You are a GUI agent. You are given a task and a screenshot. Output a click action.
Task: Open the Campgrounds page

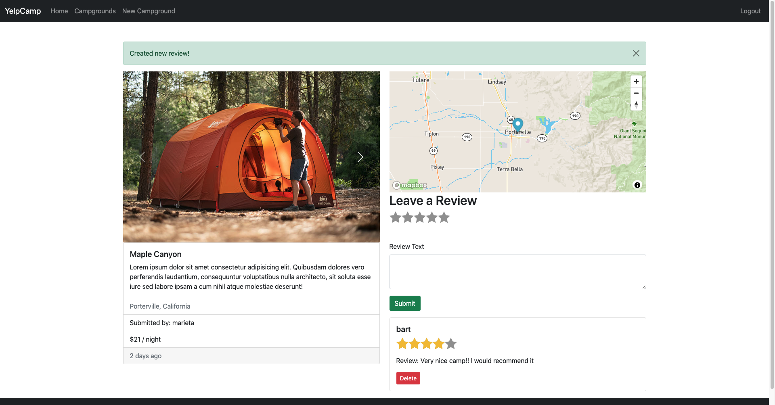[x=95, y=11]
